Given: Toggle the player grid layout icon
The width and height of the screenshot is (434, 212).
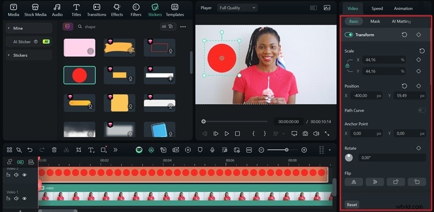Looking at the screenshot, I should [x=314, y=8].
